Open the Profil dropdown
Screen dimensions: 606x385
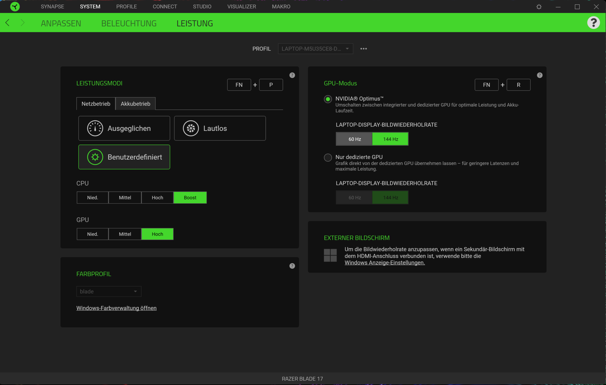pos(315,49)
